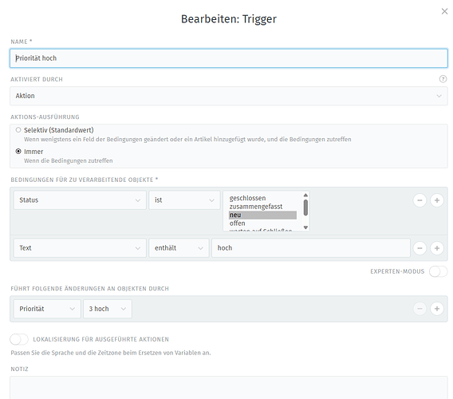Close the Bearbeiten: Trigger dialog
The width and height of the screenshot is (453, 399).
pyautogui.click(x=444, y=11)
